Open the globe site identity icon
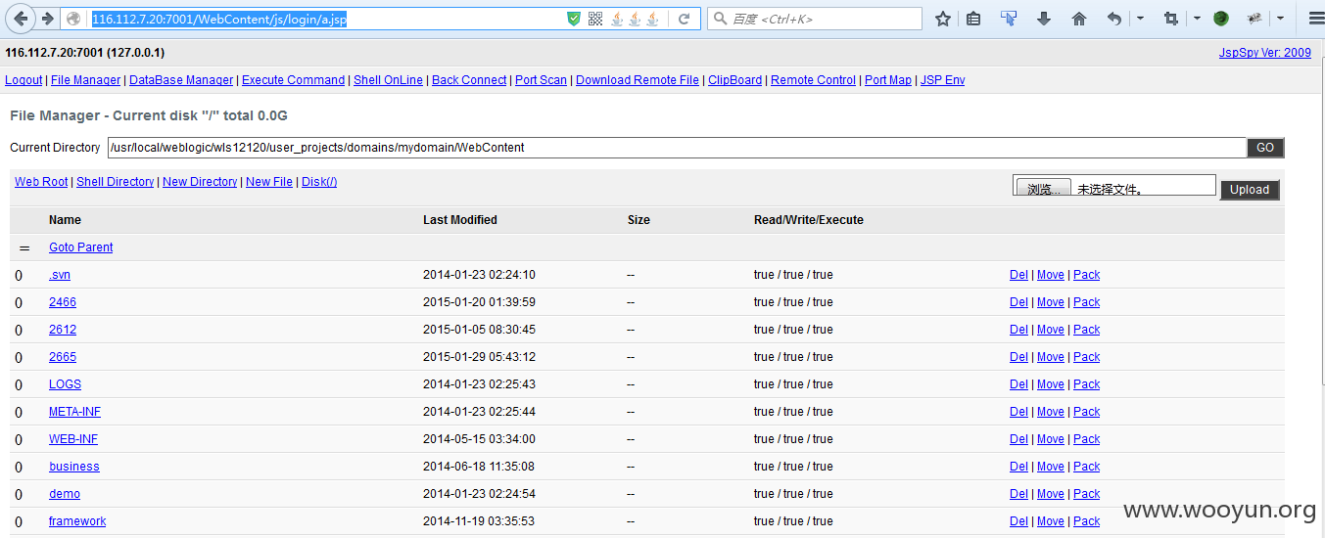 click(x=73, y=19)
